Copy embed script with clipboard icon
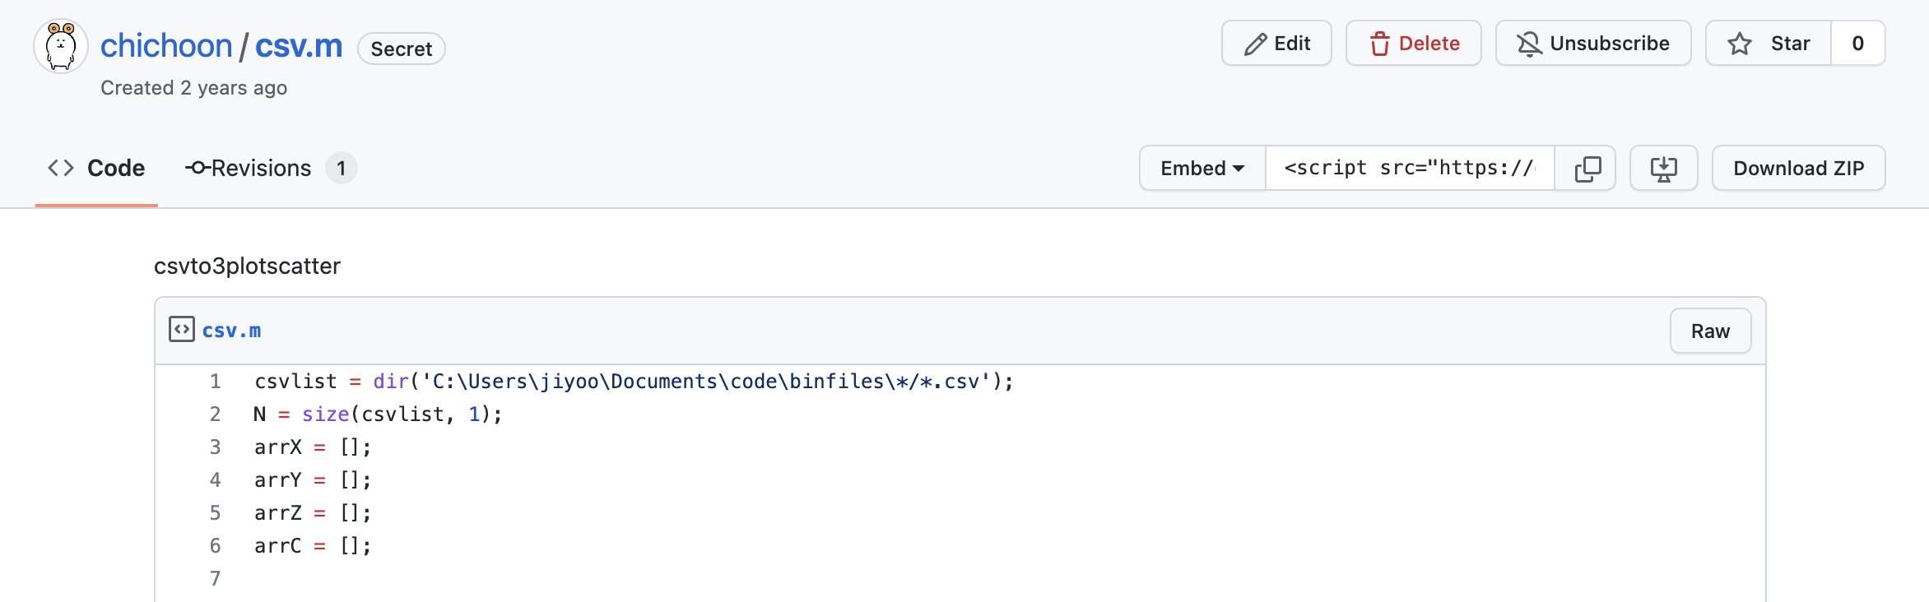 click(x=1587, y=169)
